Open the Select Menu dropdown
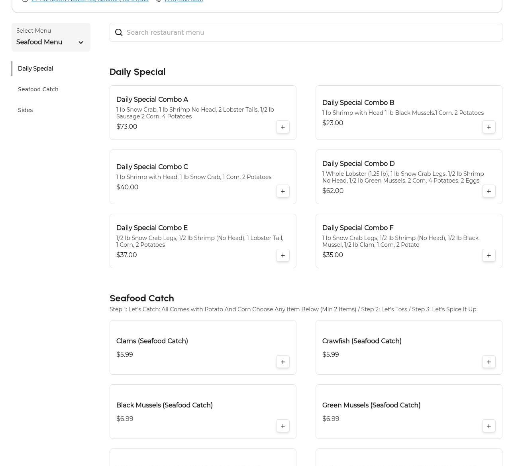This screenshot has width=514, height=466. click(x=51, y=37)
